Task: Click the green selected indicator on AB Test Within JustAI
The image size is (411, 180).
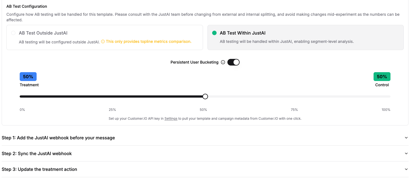Action: coord(214,33)
